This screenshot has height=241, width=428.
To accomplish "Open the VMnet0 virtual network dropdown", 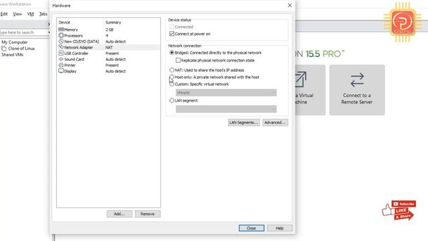I will (226, 93).
